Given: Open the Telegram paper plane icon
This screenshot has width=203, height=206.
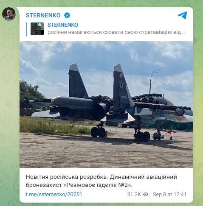Looking at the screenshot, I should click(182, 15).
